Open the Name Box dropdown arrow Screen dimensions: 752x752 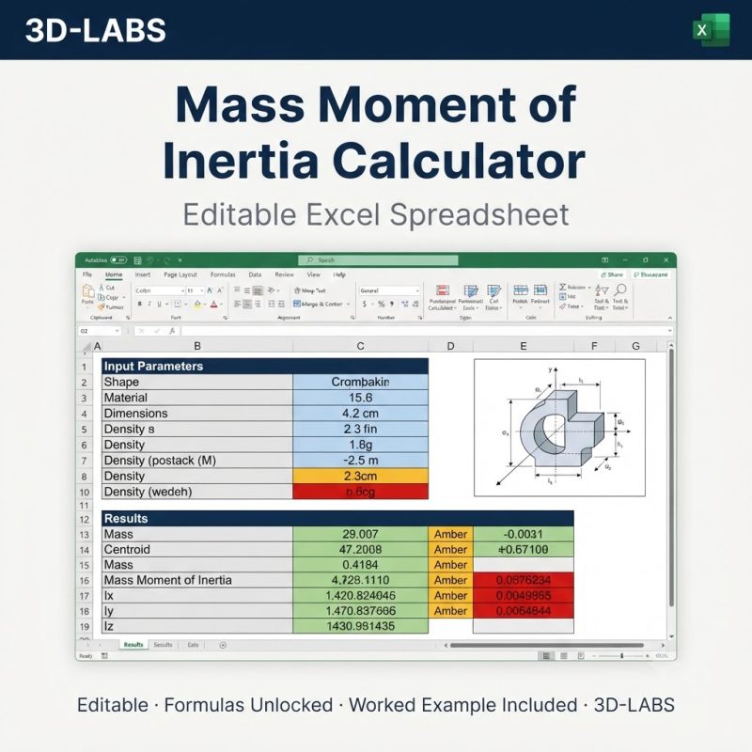coord(117,331)
